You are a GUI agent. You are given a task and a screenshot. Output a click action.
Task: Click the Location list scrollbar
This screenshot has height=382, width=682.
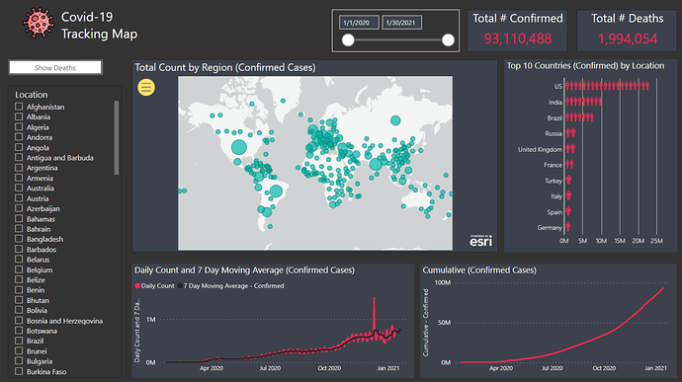click(x=116, y=138)
